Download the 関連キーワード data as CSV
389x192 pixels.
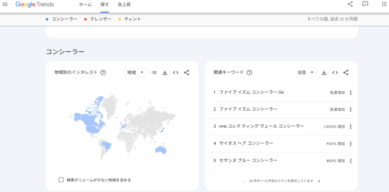click(x=324, y=73)
